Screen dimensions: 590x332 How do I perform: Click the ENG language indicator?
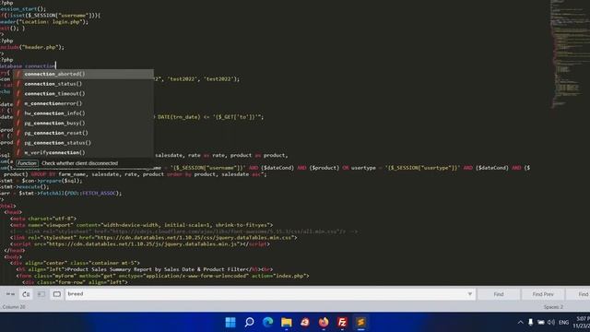pos(563,322)
